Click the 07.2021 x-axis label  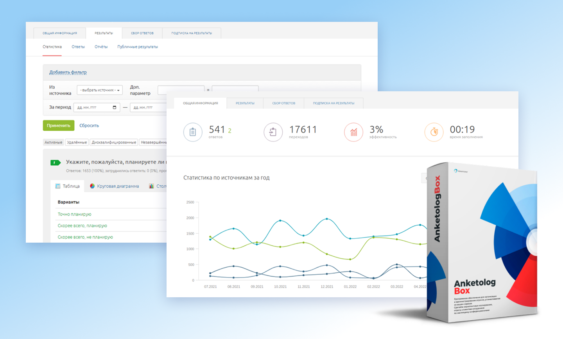point(210,287)
